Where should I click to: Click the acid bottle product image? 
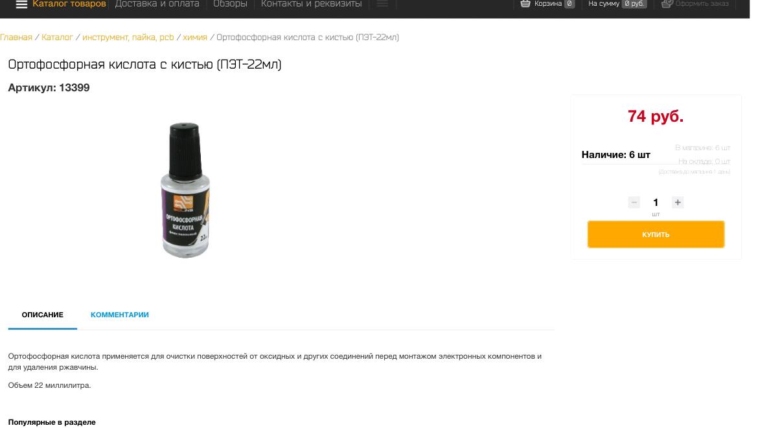[186, 190]
